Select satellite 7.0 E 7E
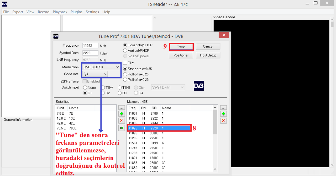Image resolution: width=336 pixels, height=176 pixels. 86,113
